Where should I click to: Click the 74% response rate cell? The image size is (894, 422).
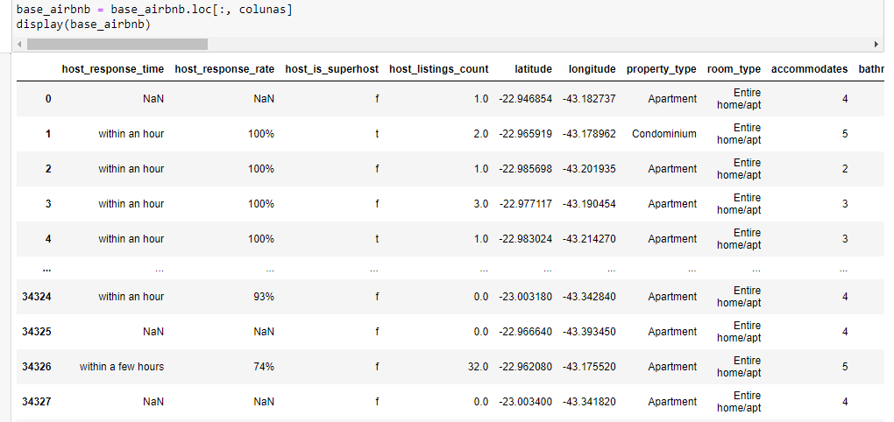264,367
